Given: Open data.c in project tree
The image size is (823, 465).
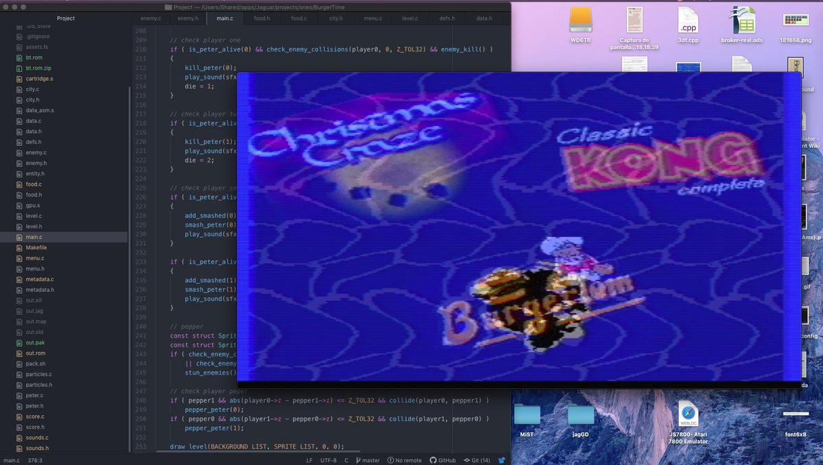Looking at the screenshot, I should point(33,121).
